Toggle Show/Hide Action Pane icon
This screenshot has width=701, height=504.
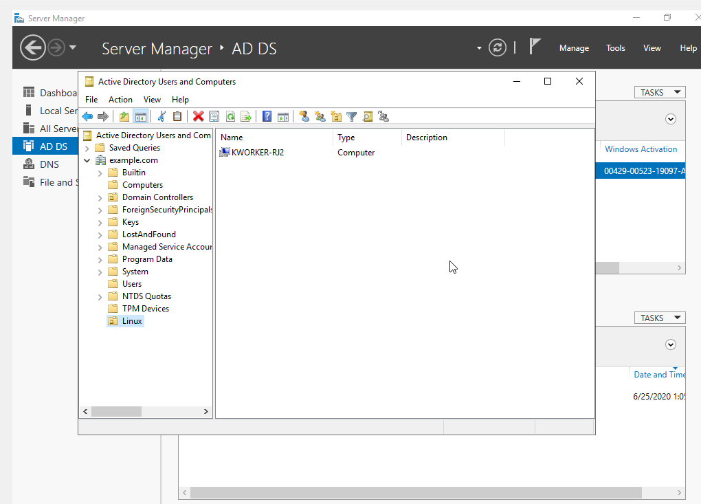(x=283, y=117)
